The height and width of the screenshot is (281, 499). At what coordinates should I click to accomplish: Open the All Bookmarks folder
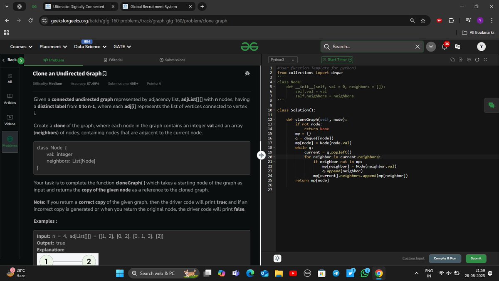(478, 32)
